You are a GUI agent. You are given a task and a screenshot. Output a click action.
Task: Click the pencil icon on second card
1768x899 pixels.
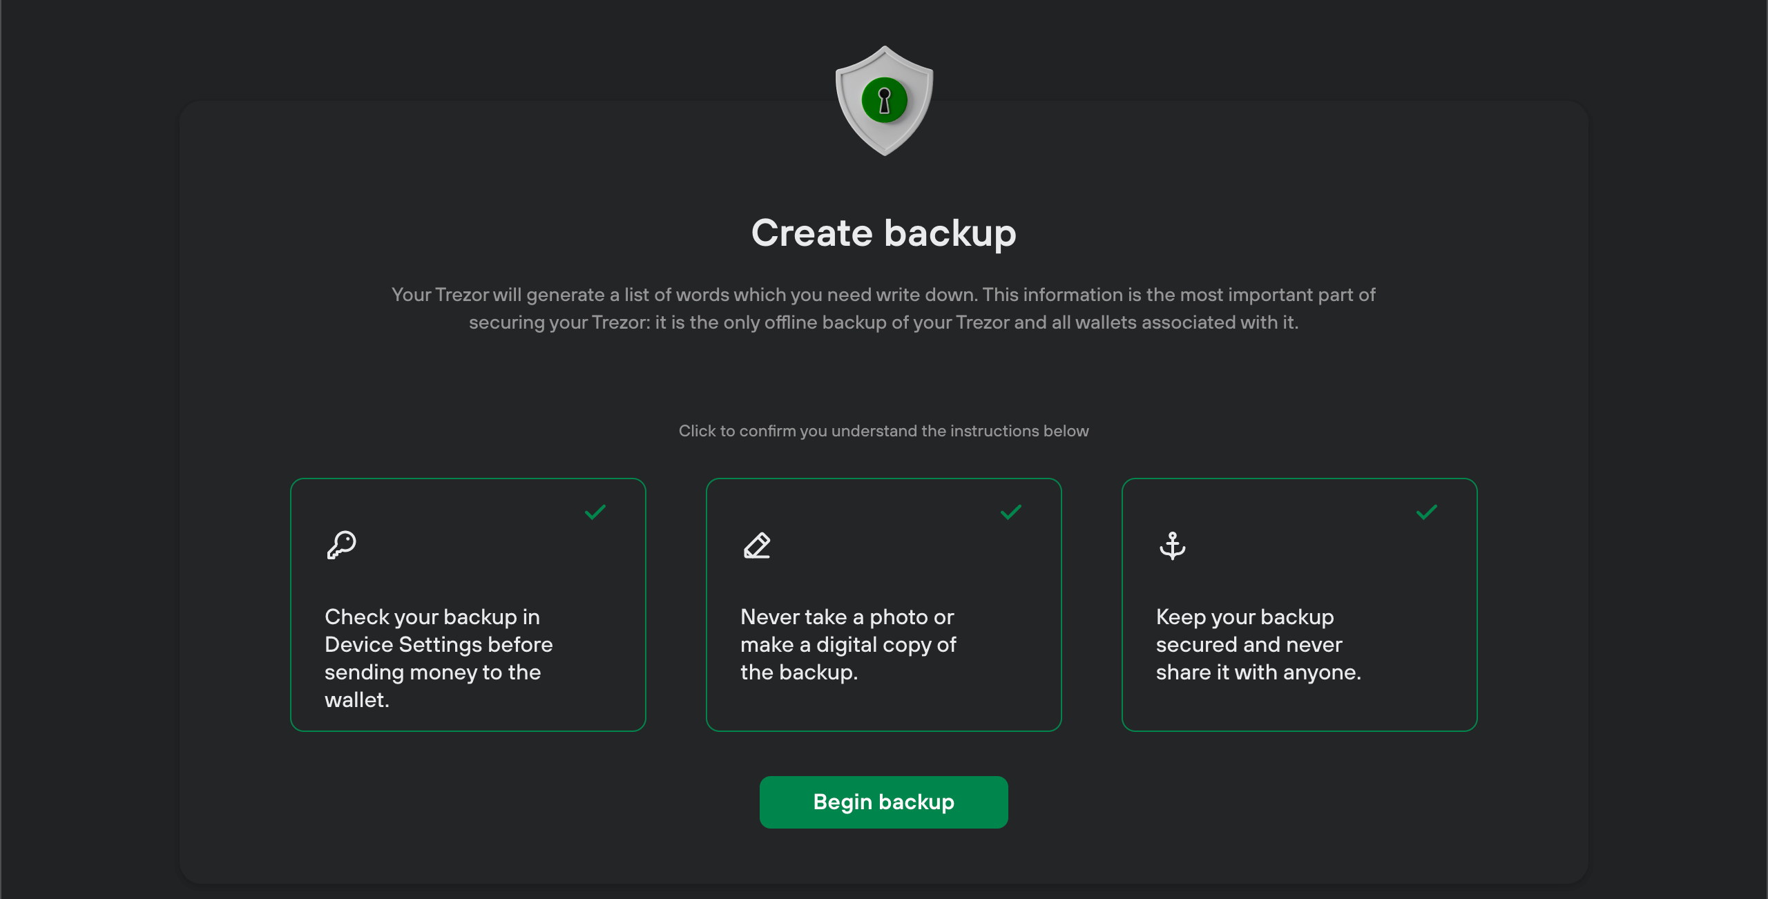pos(757,545)
